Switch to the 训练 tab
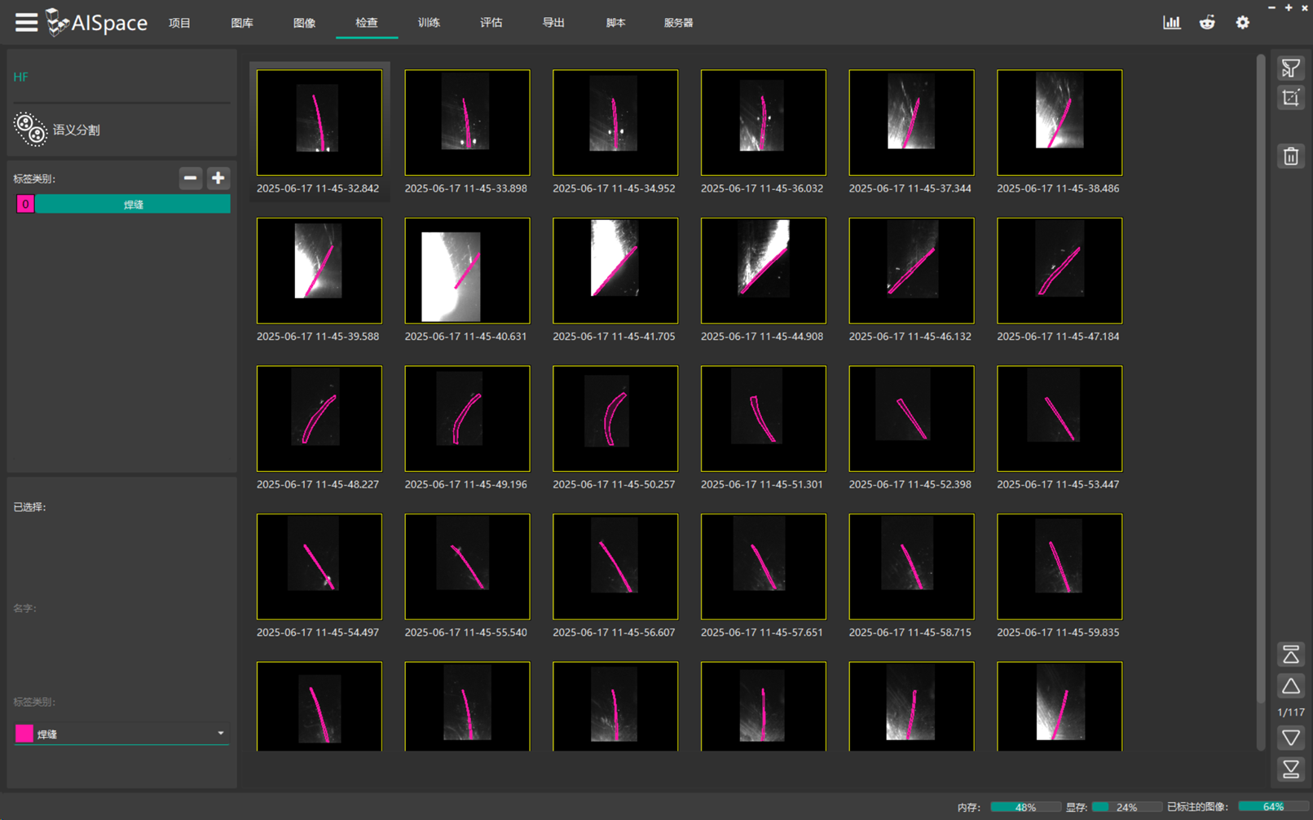Screen dimensions: 1313x820 coord(429,23)
